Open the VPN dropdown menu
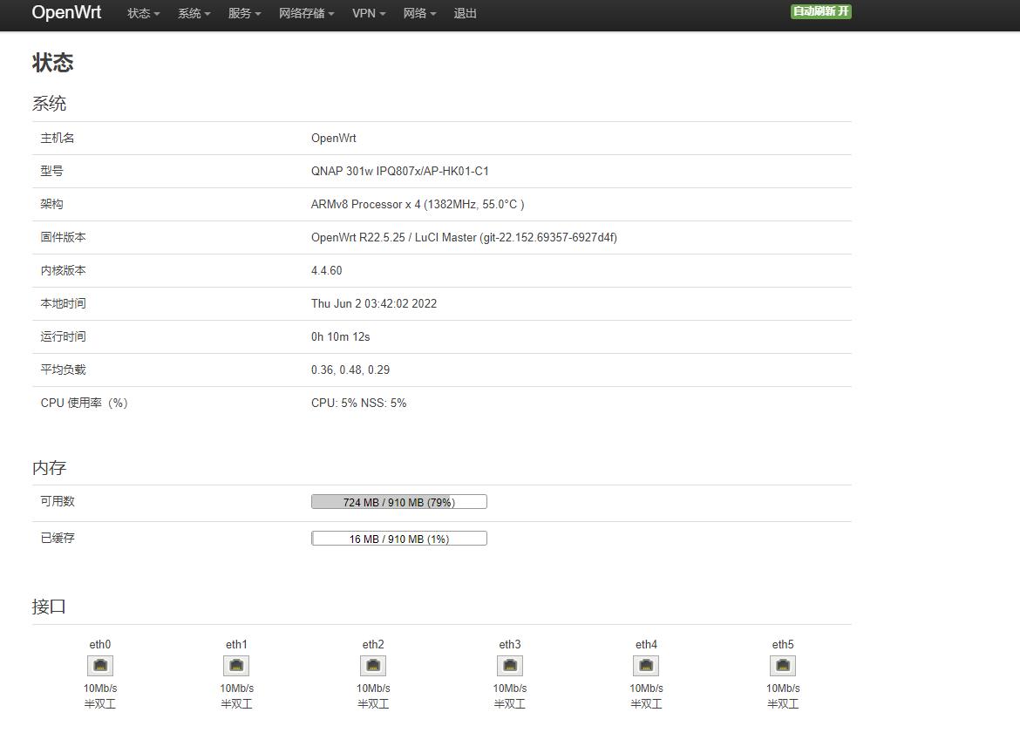1020x753 pixels. click(x=369, y=14)
